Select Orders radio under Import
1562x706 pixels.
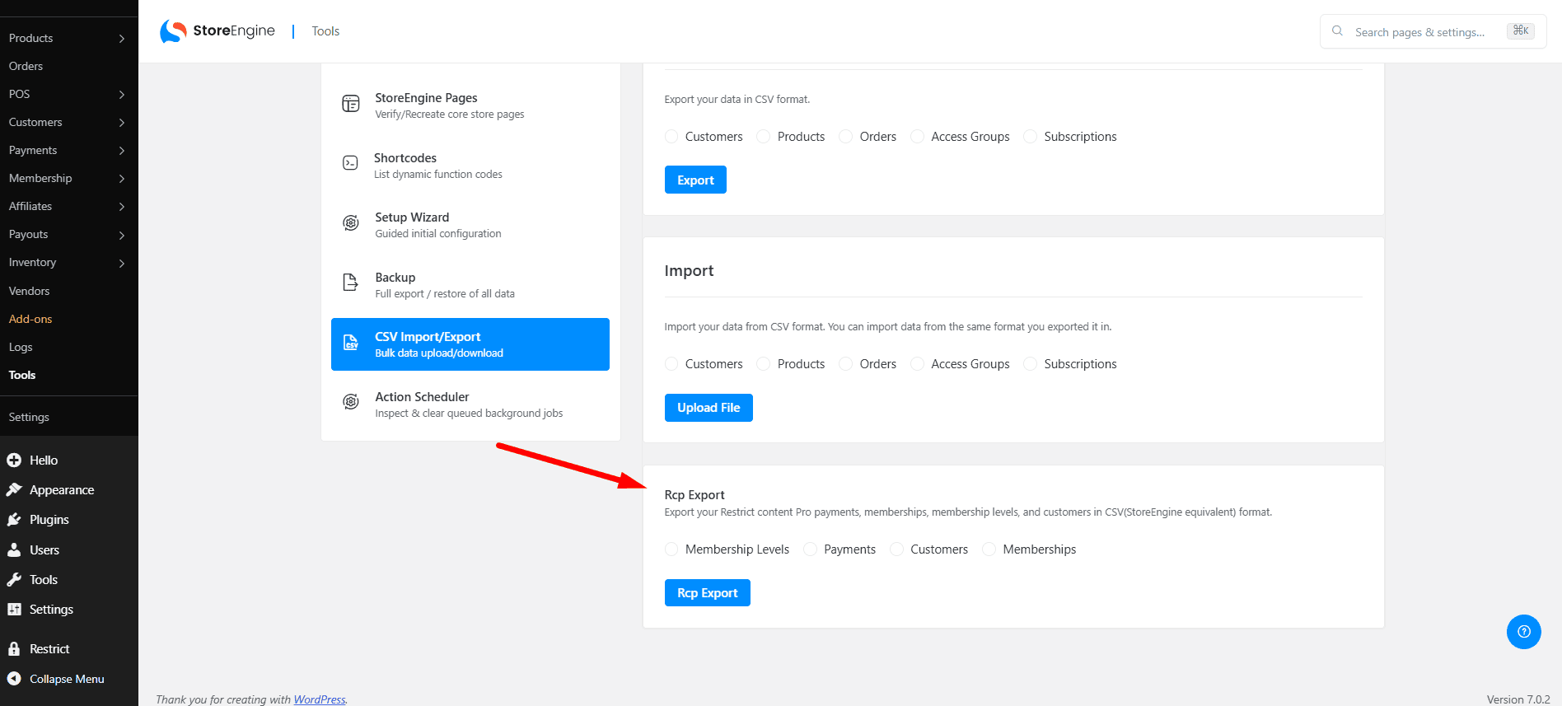(846, 364)
